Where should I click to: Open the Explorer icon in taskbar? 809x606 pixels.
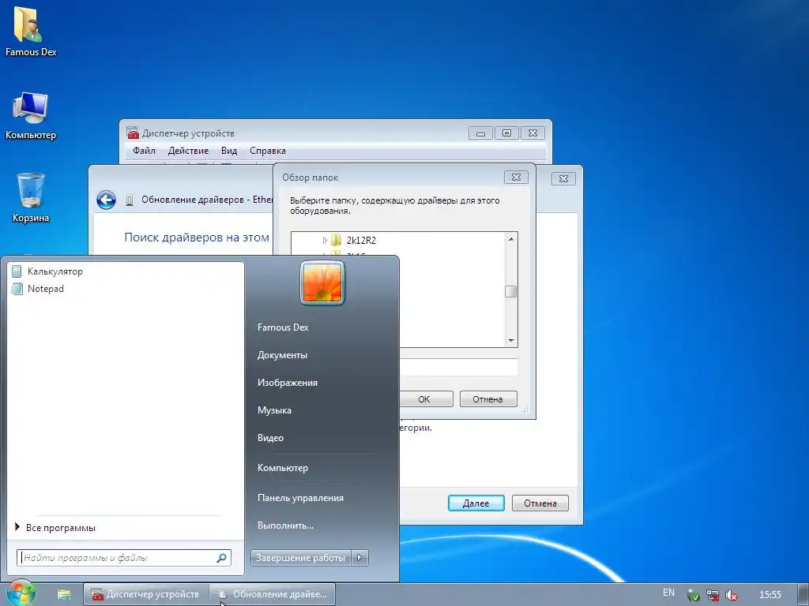(x=64, y=594)
